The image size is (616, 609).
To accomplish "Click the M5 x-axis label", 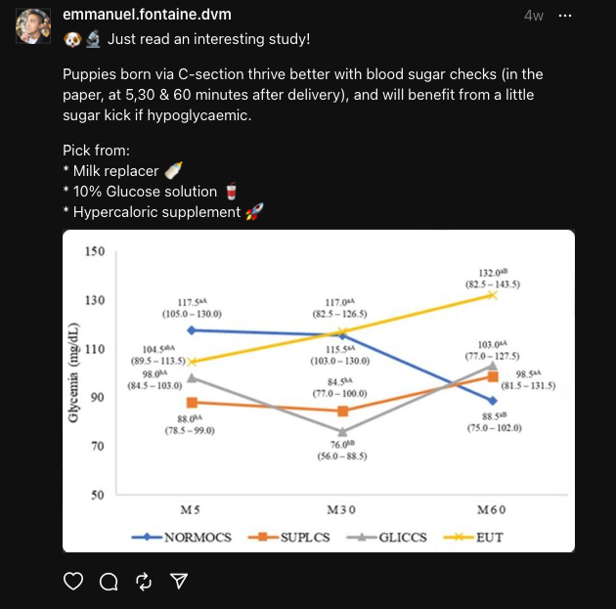I will (x=192, y=510).
